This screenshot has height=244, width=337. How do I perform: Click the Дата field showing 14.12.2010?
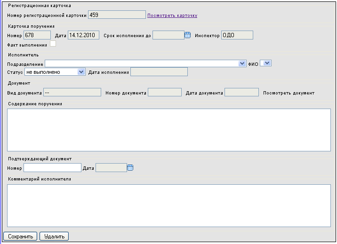(84, 35)
